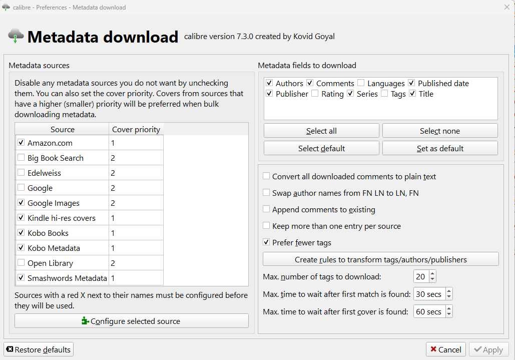Toggle the Series field checkbox

coord(350,94)
